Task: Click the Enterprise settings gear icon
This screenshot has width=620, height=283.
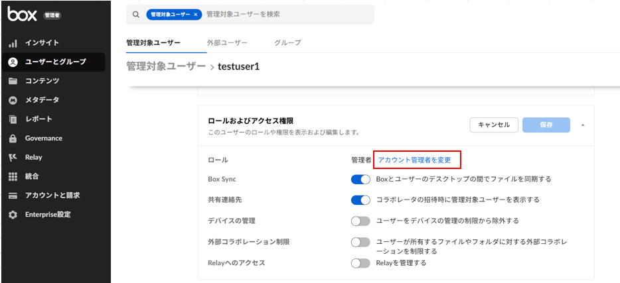Action: [x=13, y=215]
